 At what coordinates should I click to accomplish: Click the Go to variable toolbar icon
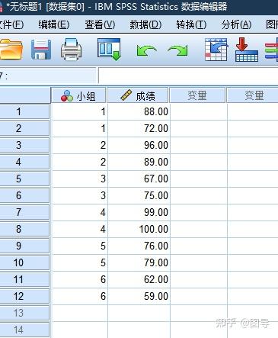247,50
